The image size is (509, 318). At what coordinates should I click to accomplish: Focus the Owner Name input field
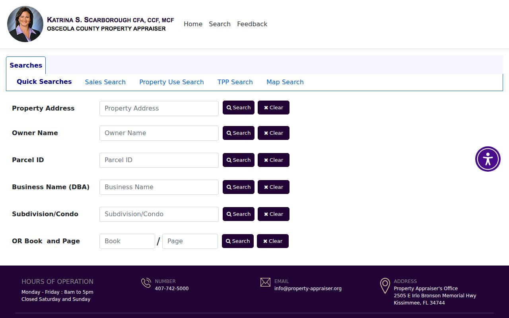coord(159,133)
